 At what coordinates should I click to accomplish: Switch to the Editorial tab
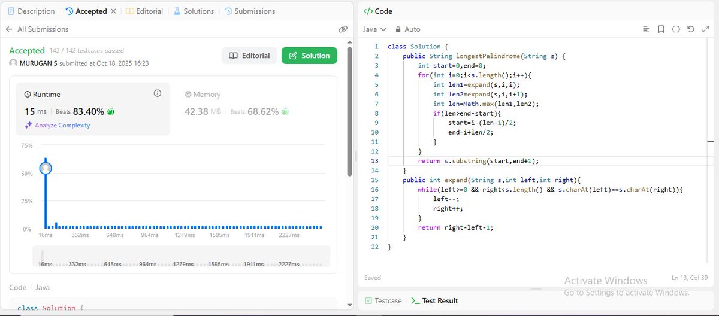(146, 11)
